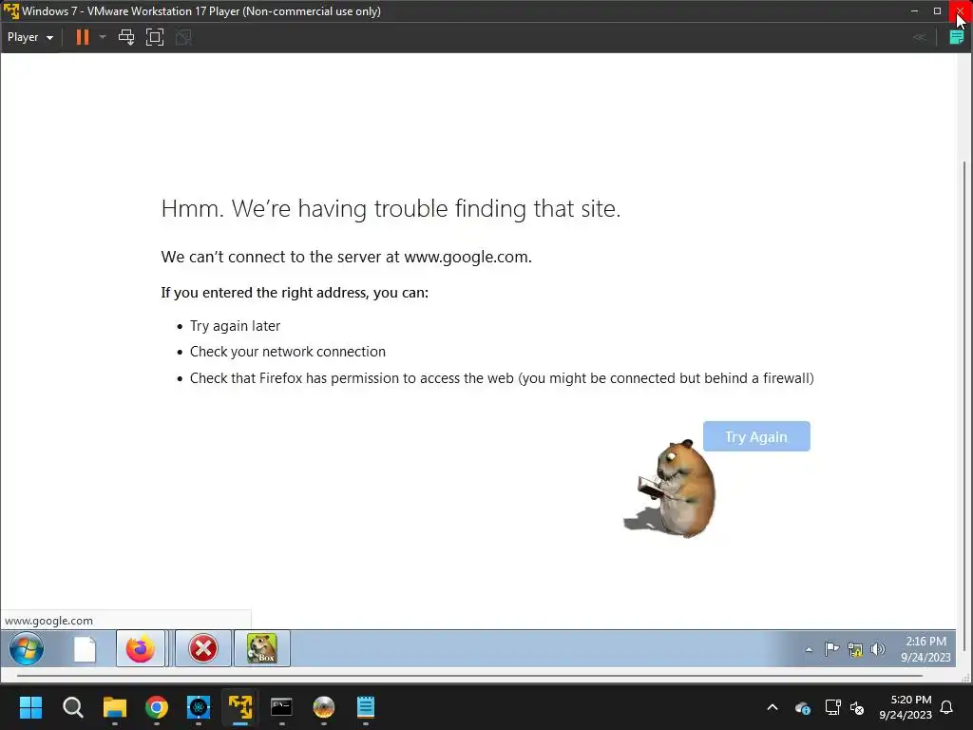
Task: Send Ctrl+Alt+Del to the virtual machine
Action: point(126,37)
